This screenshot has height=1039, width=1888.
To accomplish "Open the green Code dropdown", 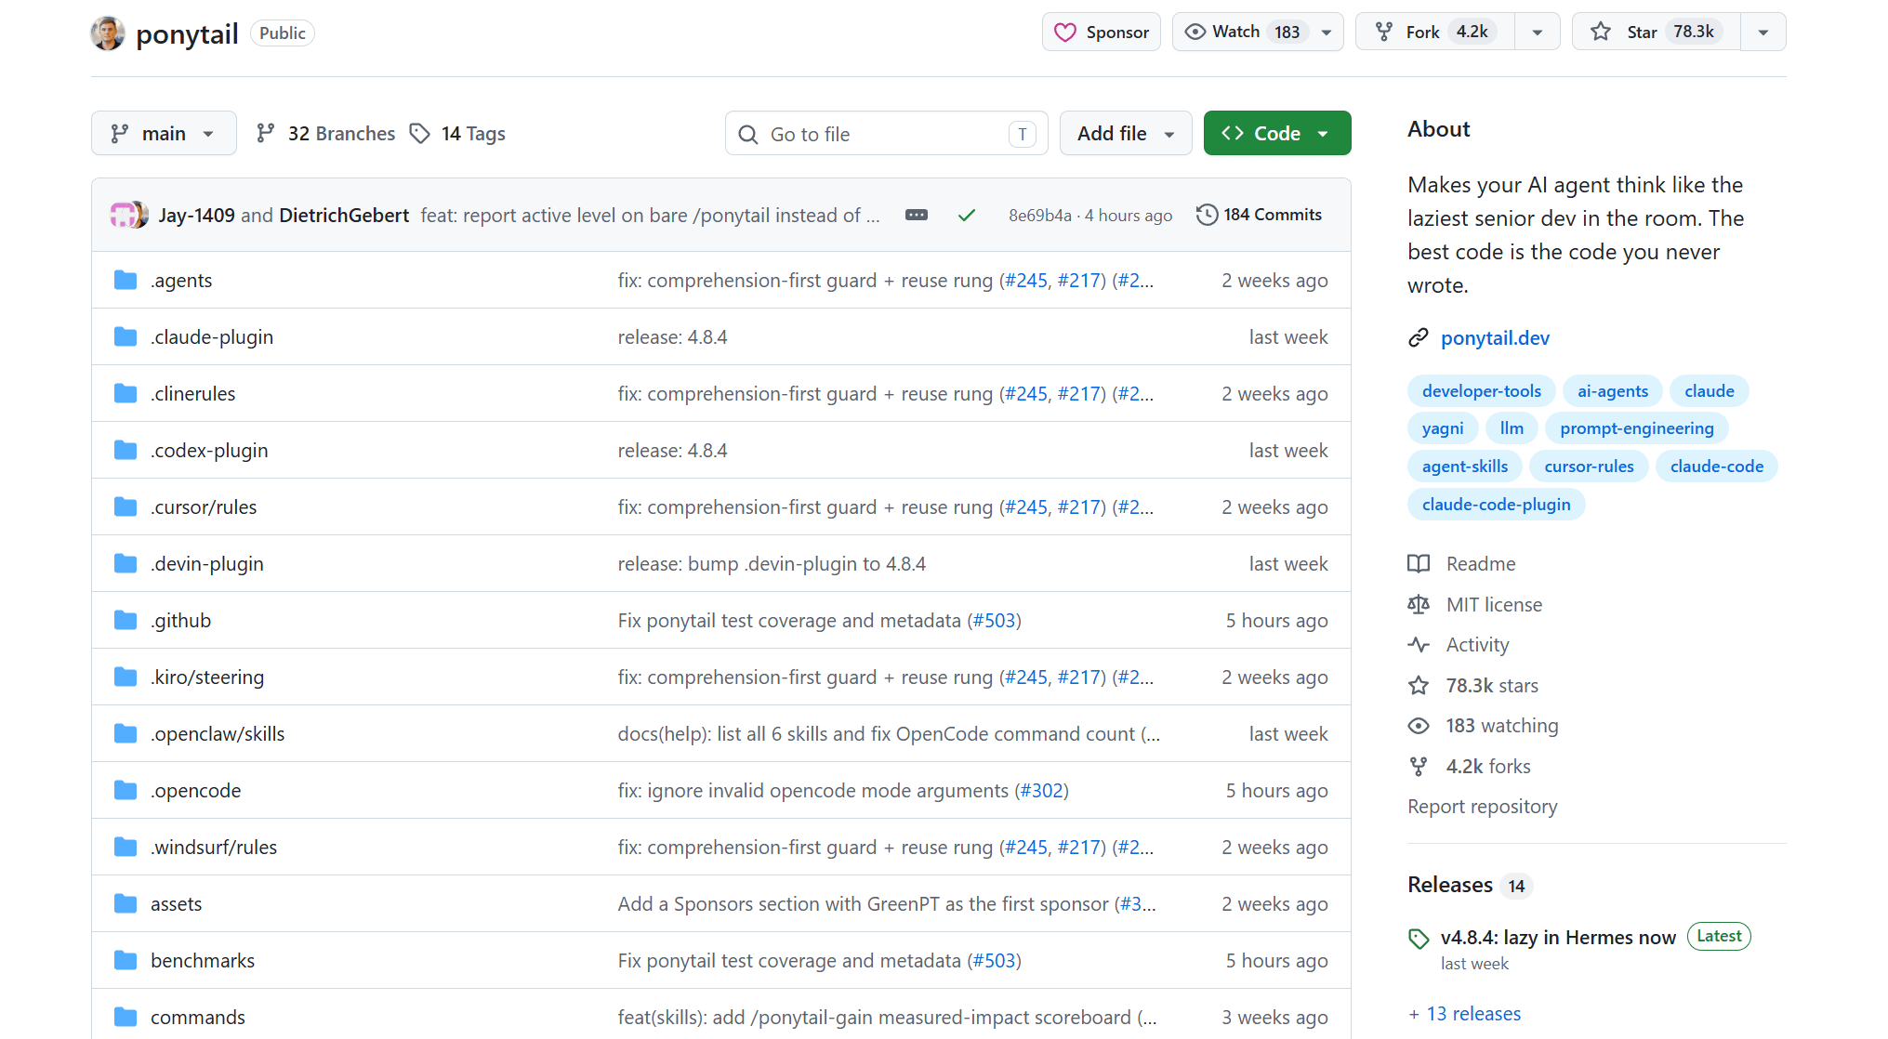I will coord(1277,133).
